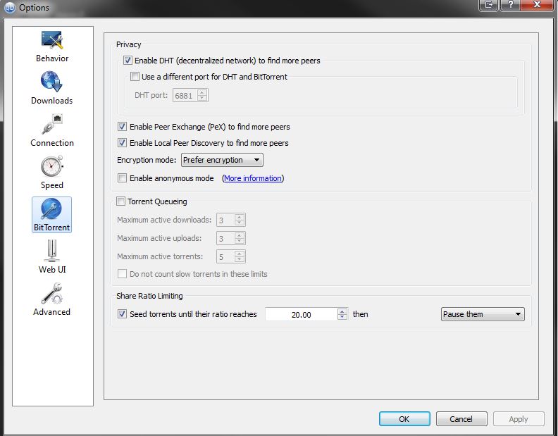The width and height of the screenshot is (558, 436).
Task: Decrease Maximum active downloads value
Action: tap(240, 223)
